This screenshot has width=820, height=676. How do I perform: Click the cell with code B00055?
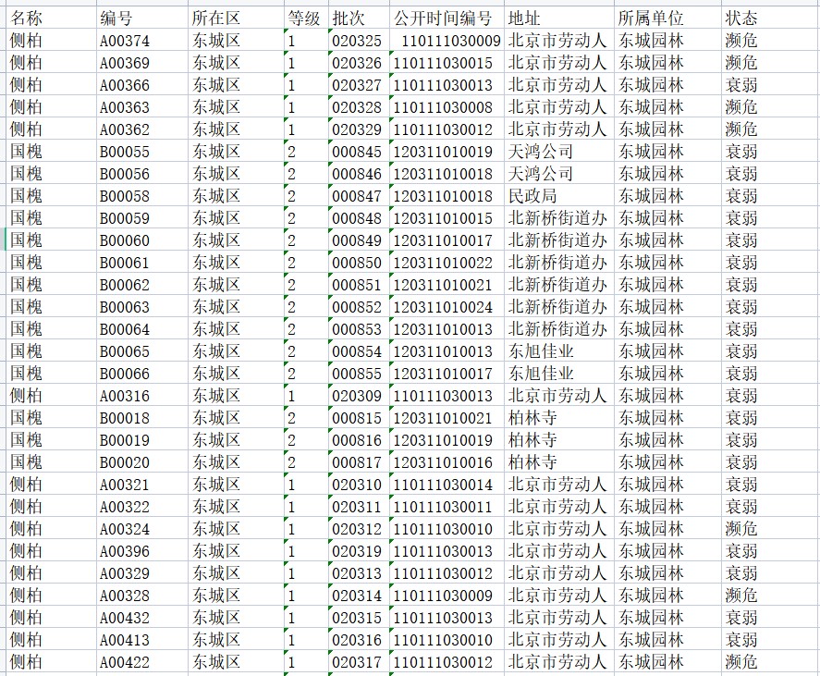(125, 152)
